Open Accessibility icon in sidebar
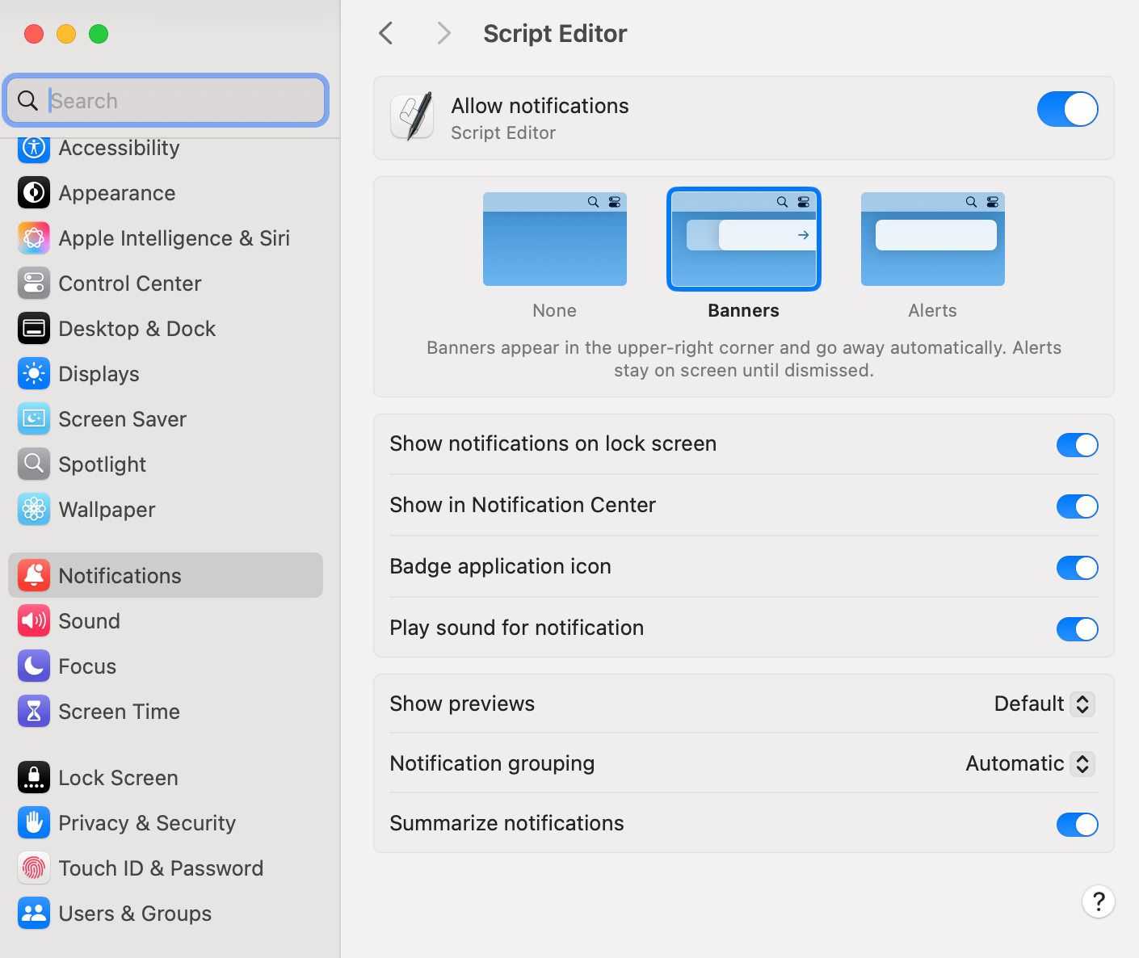The image size is (1139, 958). [34, 148]
